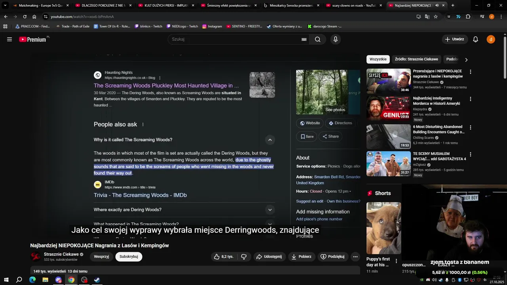The width and height of the screenshot is (507, 285).
Task: Click the Utwórz create button
Action: (x=455, y=39)
